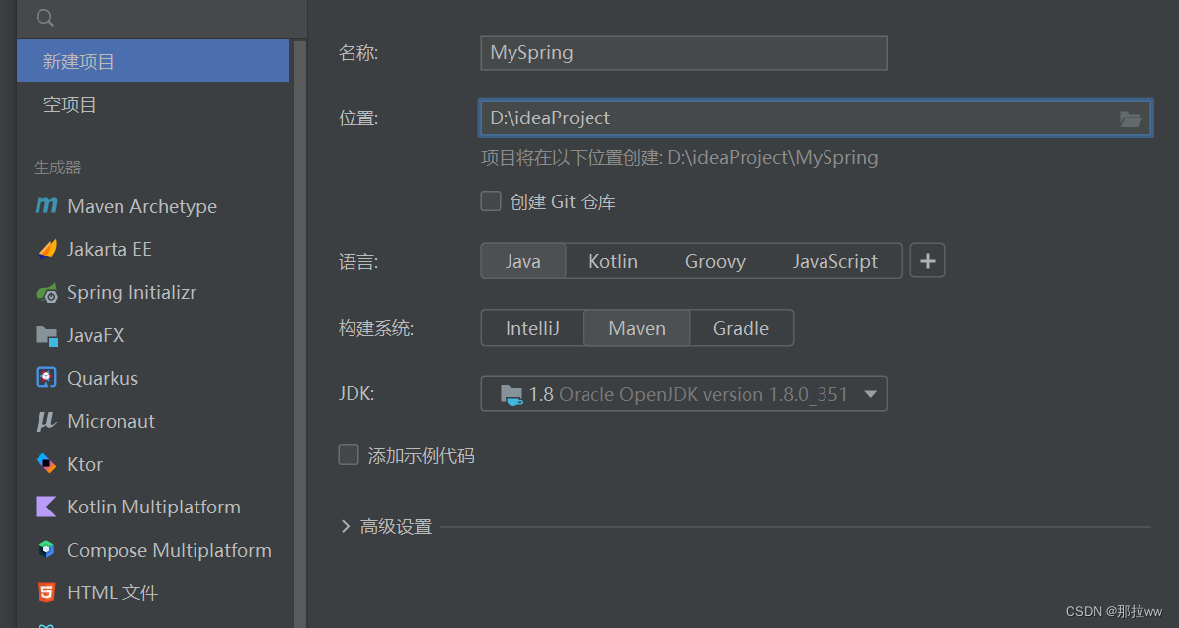Enable 创建 Git 仓库 checkbox
1179x628 pixels.
point(491,200)
